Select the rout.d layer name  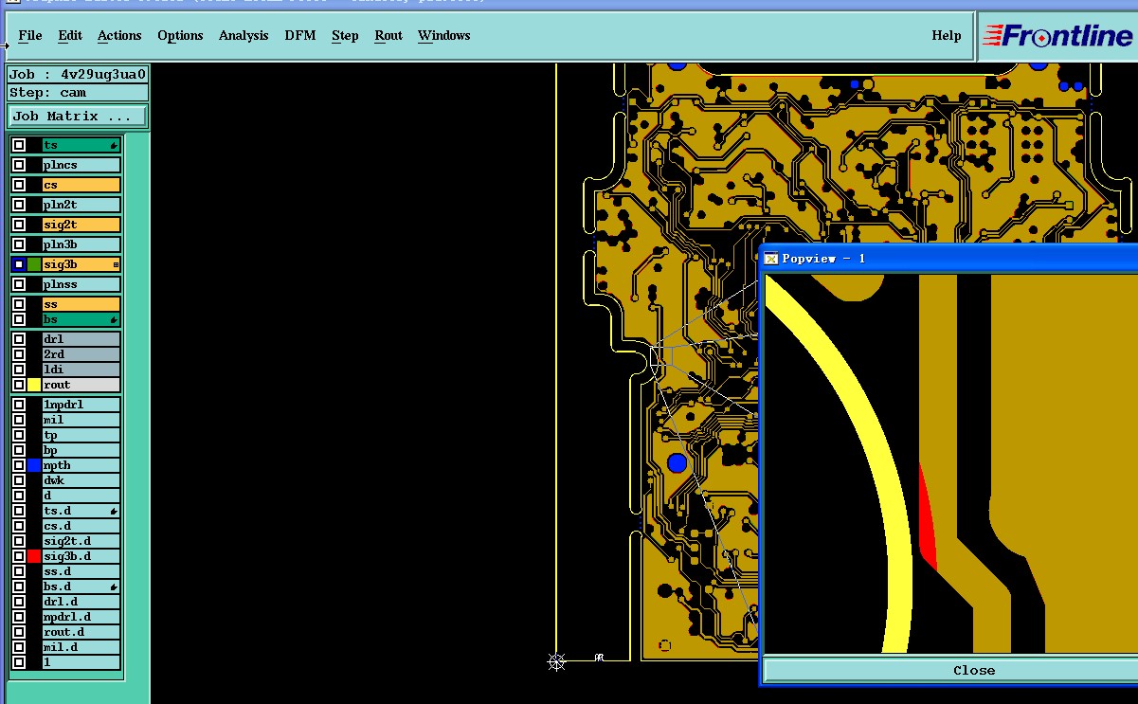click(81, 632)
